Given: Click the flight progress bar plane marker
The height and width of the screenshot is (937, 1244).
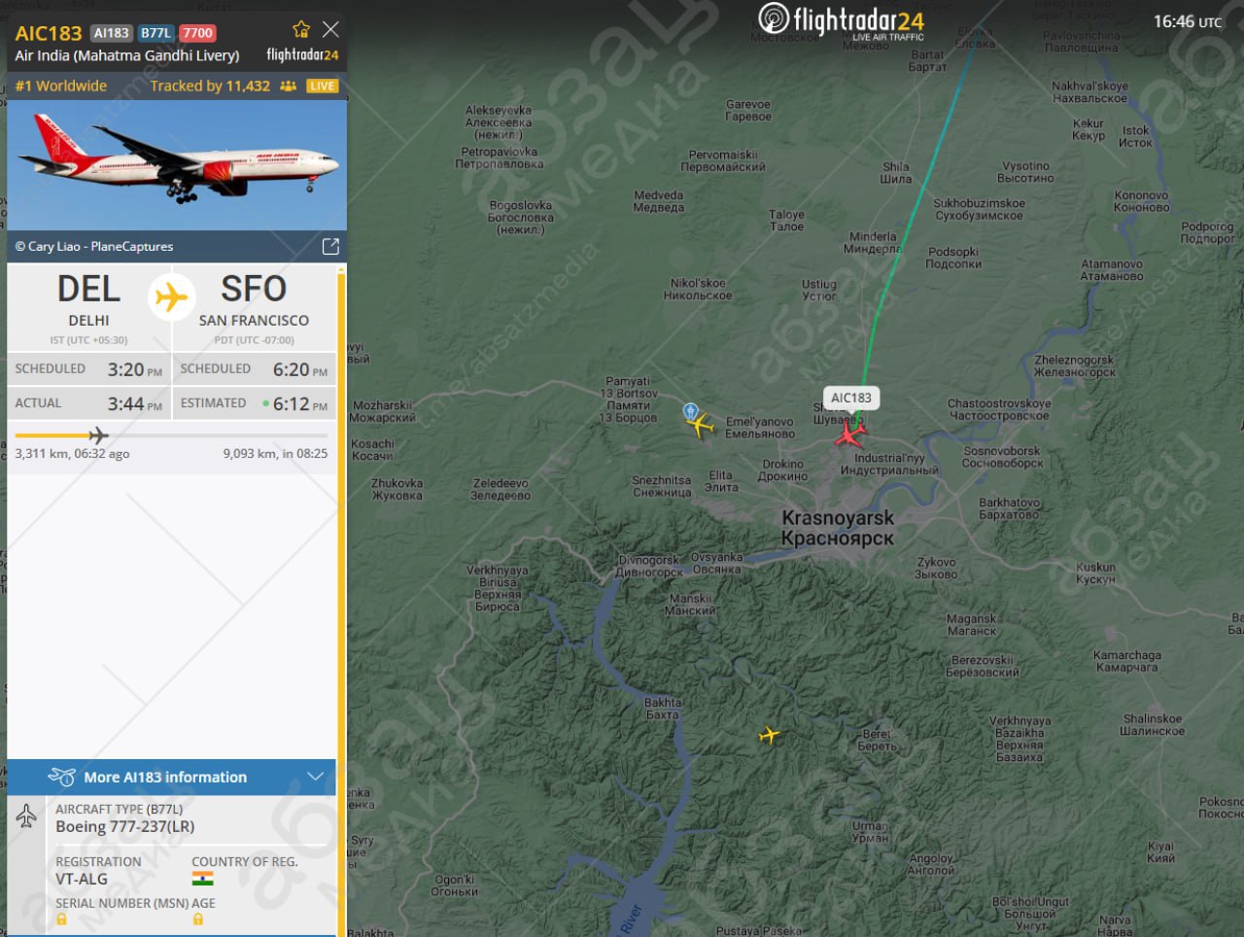Looking at the screenshot, I should coord(98,434).
